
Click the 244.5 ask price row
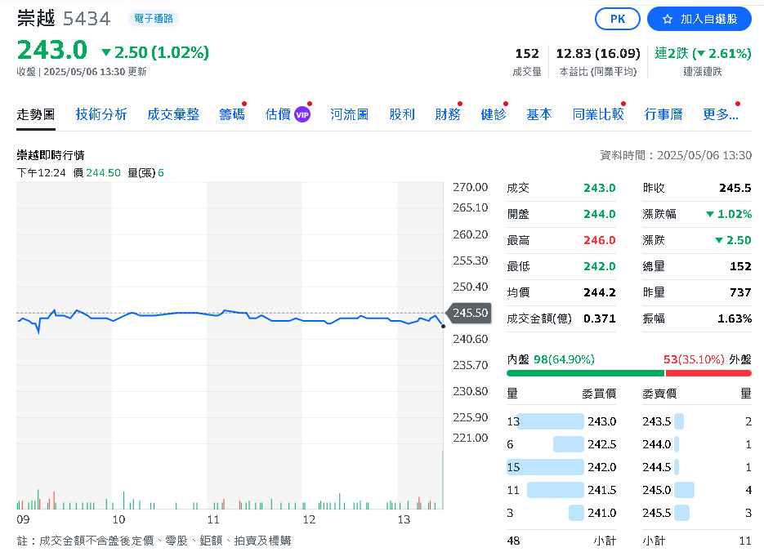click(697, 467)
